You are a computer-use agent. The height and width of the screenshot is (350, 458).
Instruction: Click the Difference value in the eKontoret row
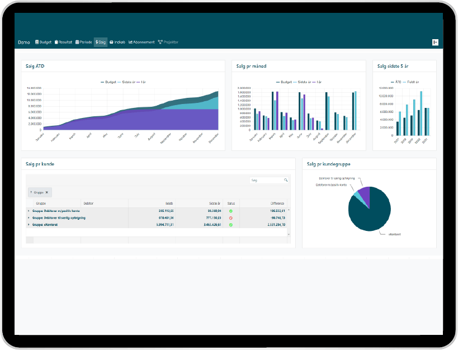(x=276, y=225)
